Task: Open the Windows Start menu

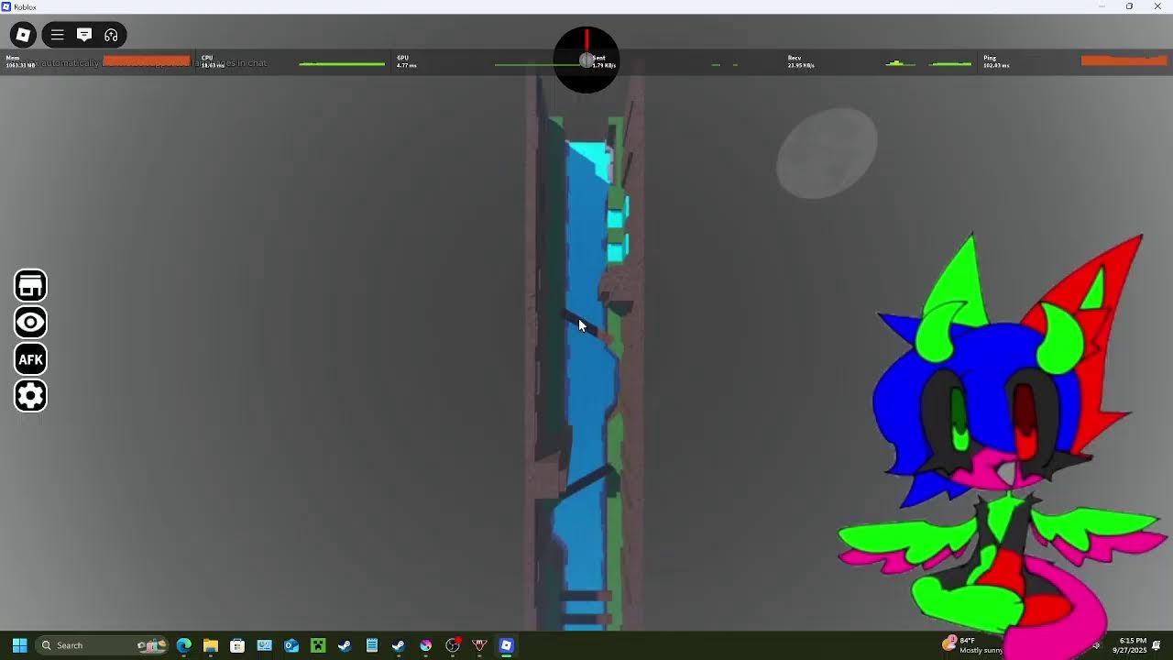Action: point(19,645)
